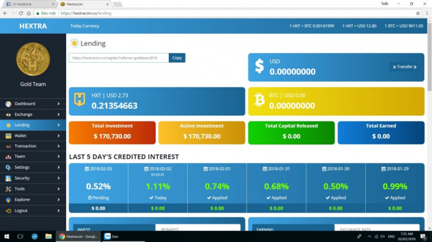Click the ENG language indicator in tray
This screenshot has width=432, height=242.
[x=391, y=236]
